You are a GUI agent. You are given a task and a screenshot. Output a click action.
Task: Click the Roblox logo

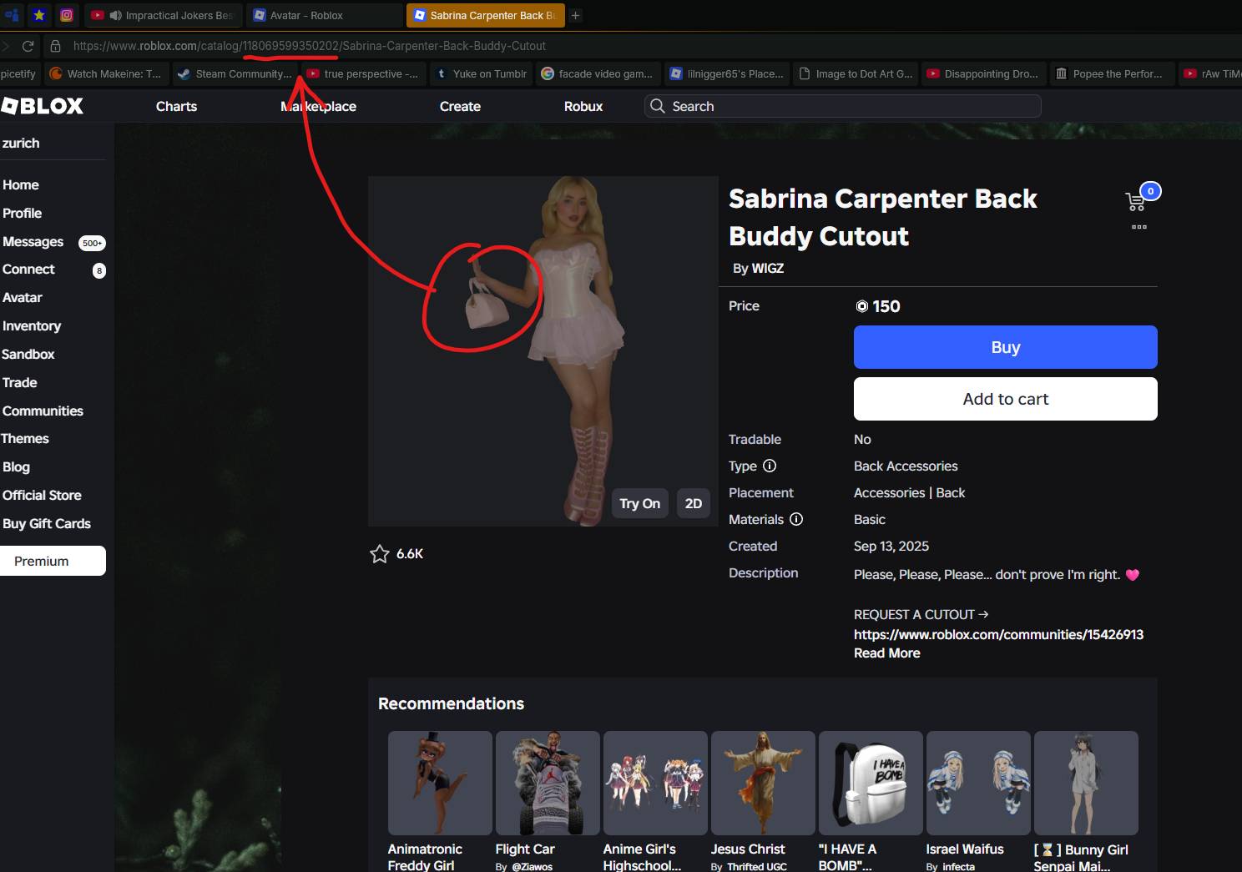click(42, 106)
